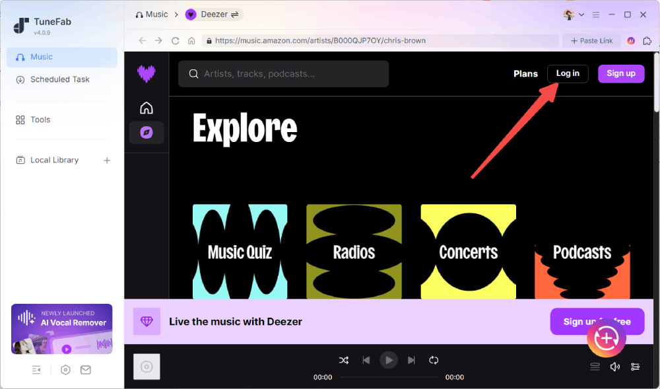Open the Radios card
660x389 pixels.
pyautogui.click(x=354, y=252)
